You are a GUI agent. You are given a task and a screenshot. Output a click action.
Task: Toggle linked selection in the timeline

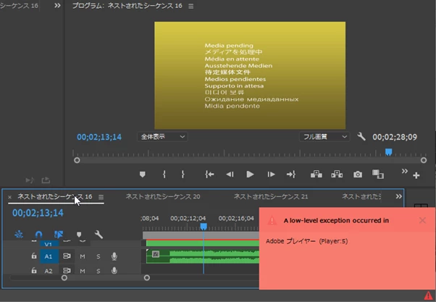tap(59, 235)
